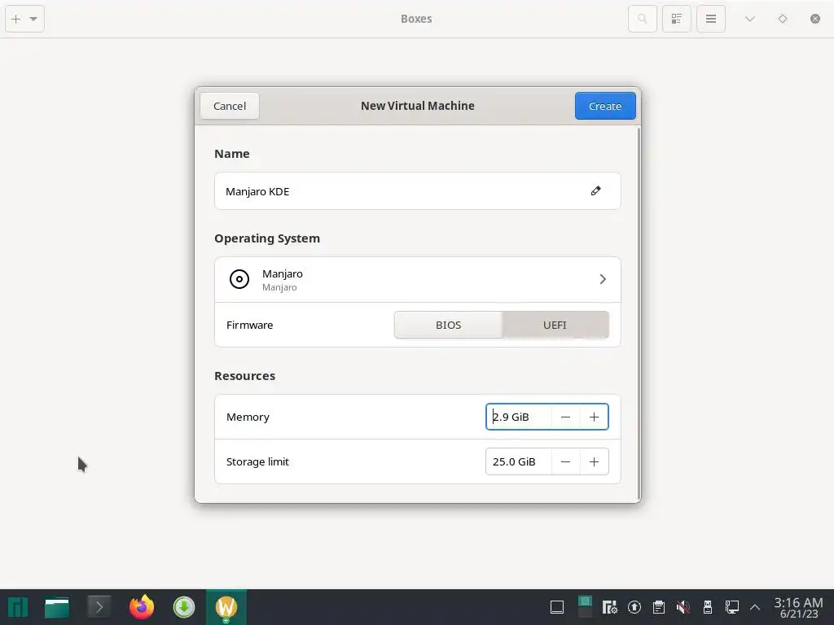Open the clipboard tray icon
The height and width of the screenshot is (625, 834).
(658, 607)
